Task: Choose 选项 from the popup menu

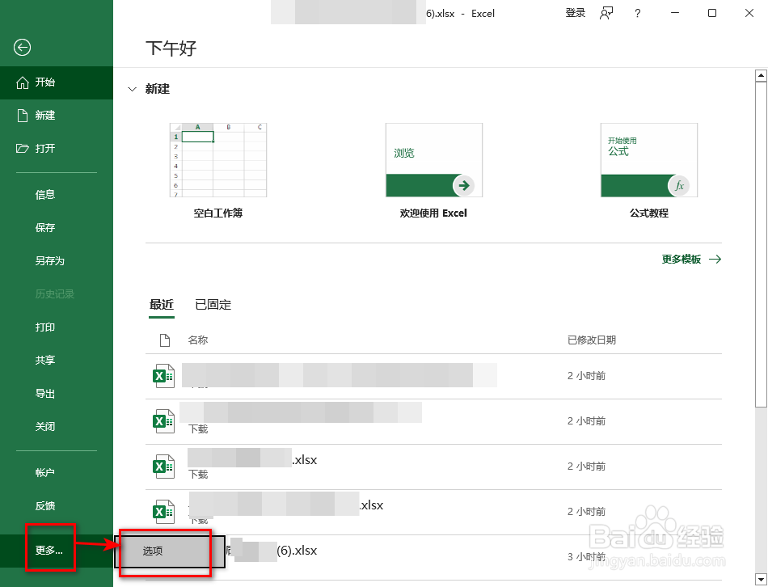Action: click(x=170, y=551)
